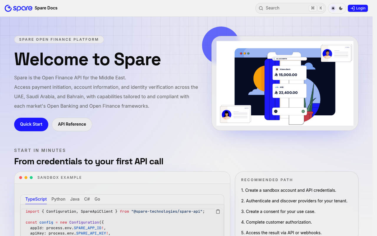Click the SPARE_API_KEY code line
Screen dimensions: 377x236
click(x=70, y=233)
